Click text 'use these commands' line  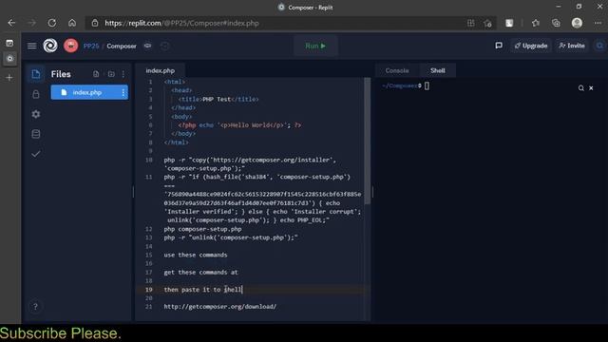click(196, 255)
